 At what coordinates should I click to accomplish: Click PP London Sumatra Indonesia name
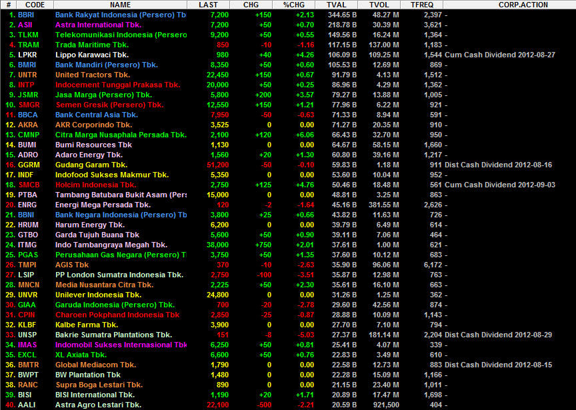tap(119, 275)
